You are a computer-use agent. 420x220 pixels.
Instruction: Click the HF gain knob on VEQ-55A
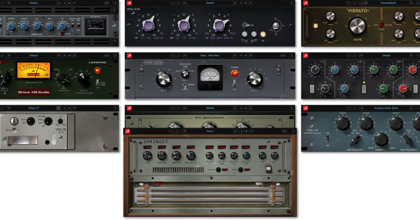(148, 25)
